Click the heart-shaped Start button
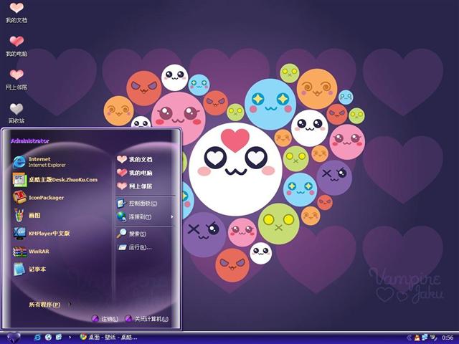Screen dimensions: 459x344 coord(13,338)
